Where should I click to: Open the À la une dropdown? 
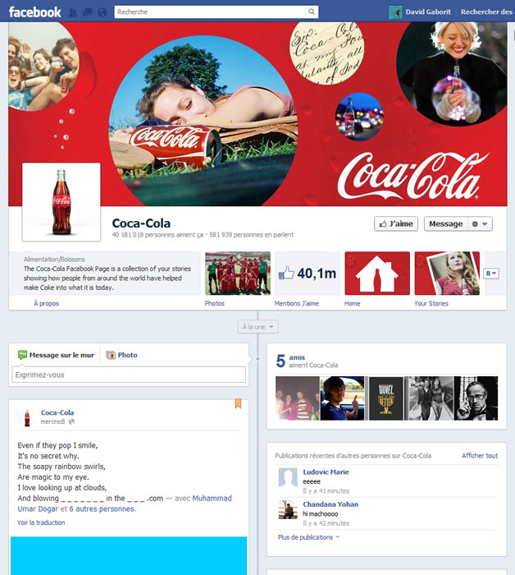click(257, 327)
